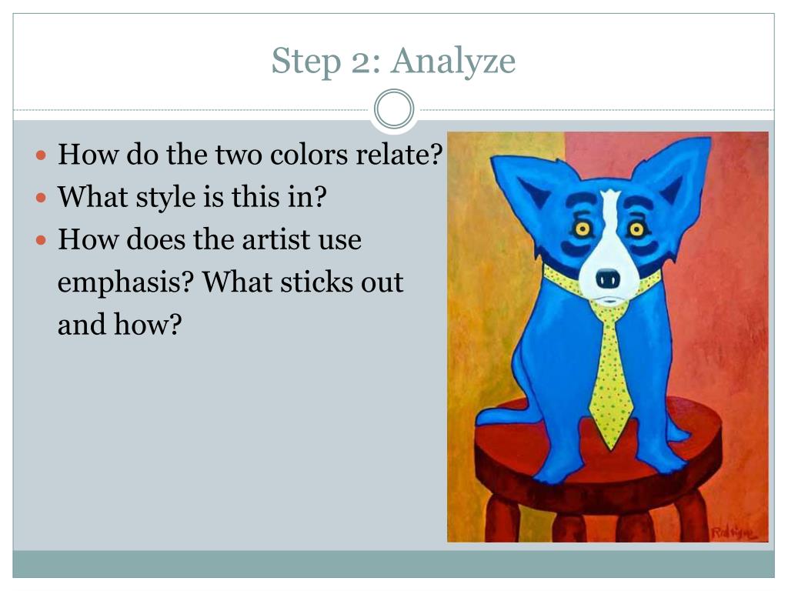The width and height of the screenshot is (788, 591).
Task: Click the yellow-orange background of the painting
Action: click(477, 302)
